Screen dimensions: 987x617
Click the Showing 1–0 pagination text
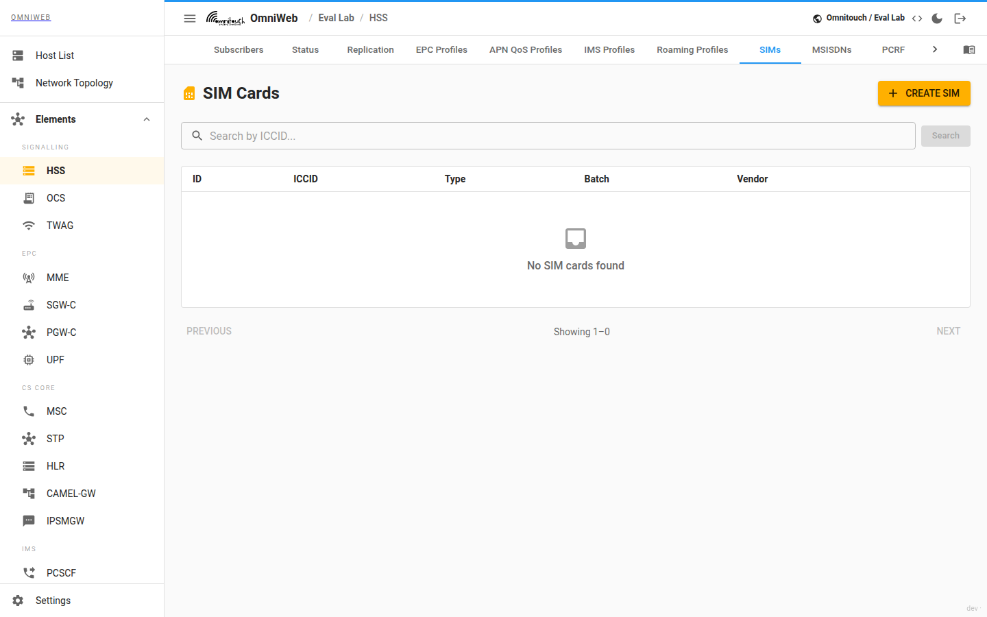tap(582, 332)
